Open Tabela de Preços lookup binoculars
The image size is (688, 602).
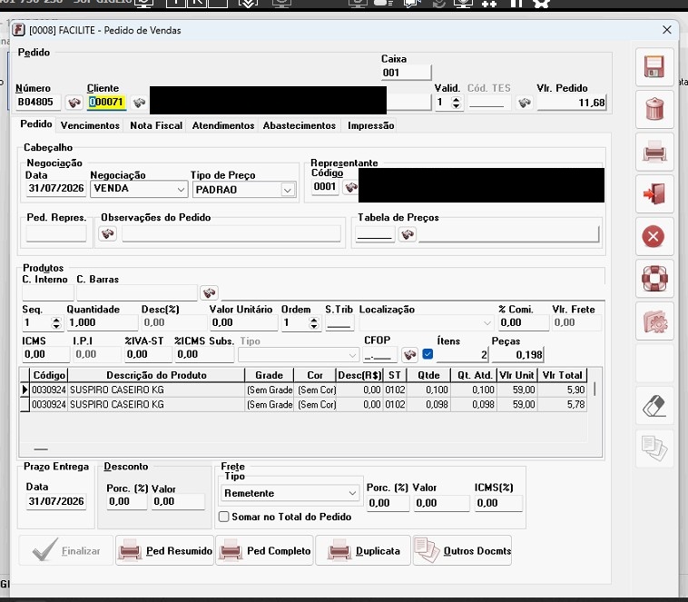tap(408, 234)
